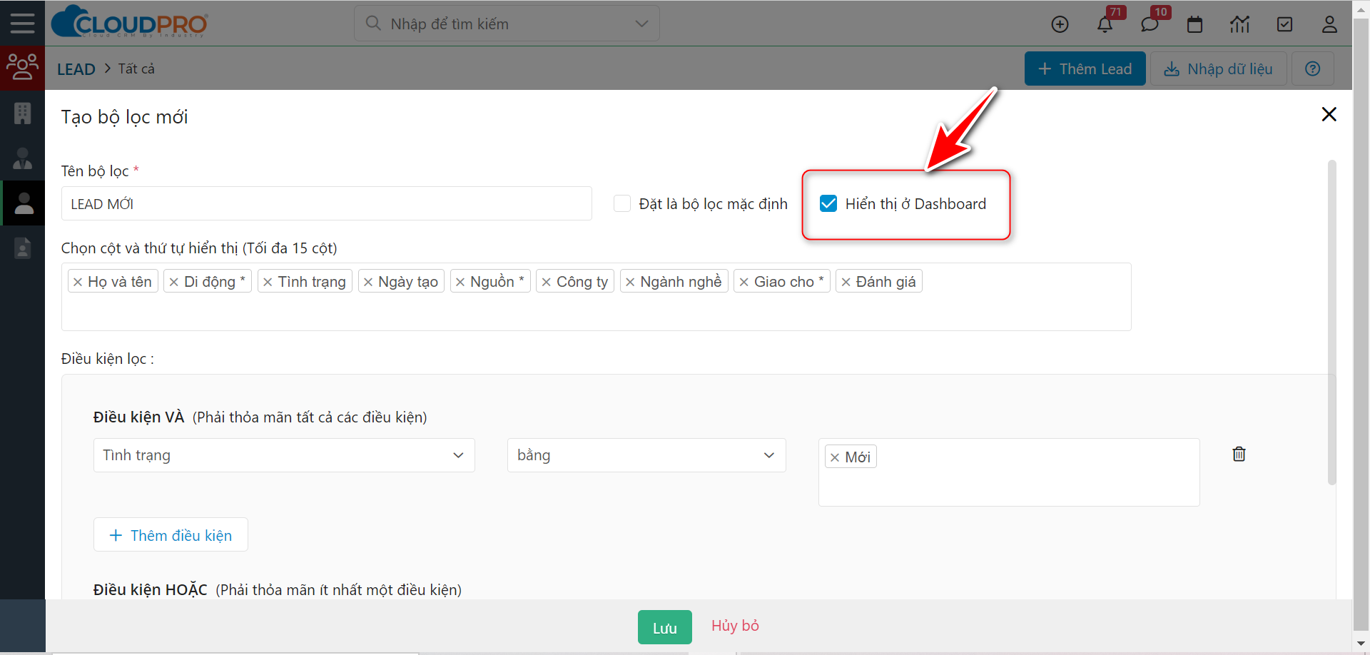Remove the Ngày tạo column tag
The height and width of the screenshot is (655, 1370).
(x=368, y=282)
